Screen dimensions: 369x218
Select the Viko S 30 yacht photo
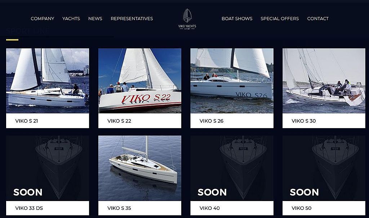324,81
